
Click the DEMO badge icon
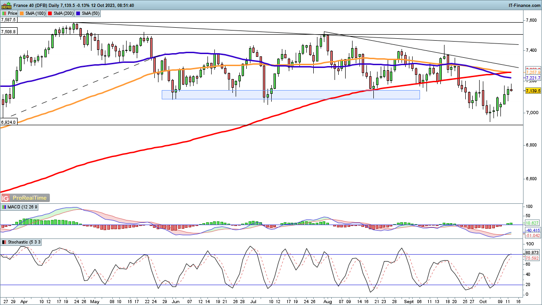(6, 5)
